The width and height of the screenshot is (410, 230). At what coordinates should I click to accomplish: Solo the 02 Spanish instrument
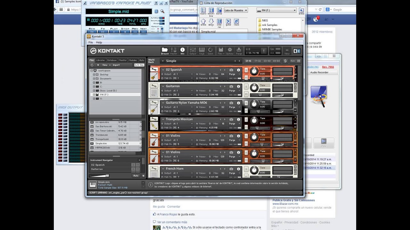tap(246, 70)
